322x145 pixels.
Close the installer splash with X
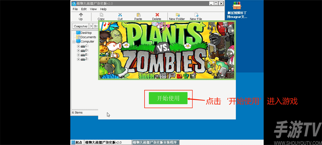point(231,26)
